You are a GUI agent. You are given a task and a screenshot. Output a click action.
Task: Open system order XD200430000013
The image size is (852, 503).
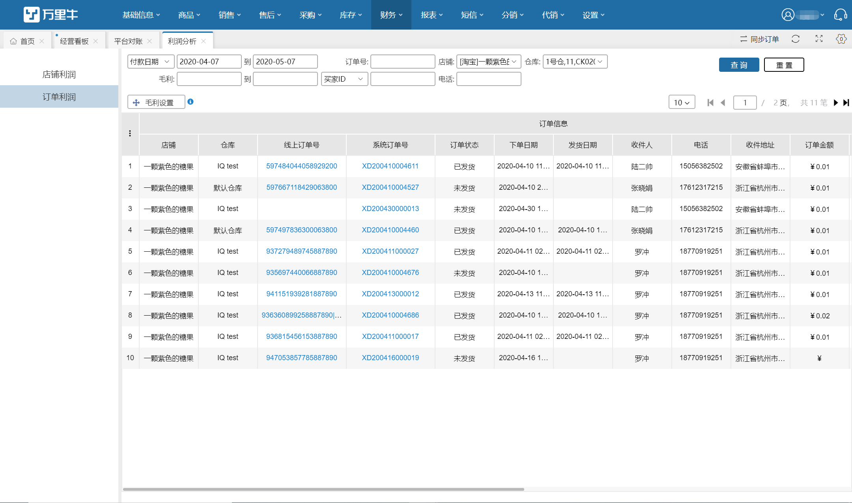390,209
